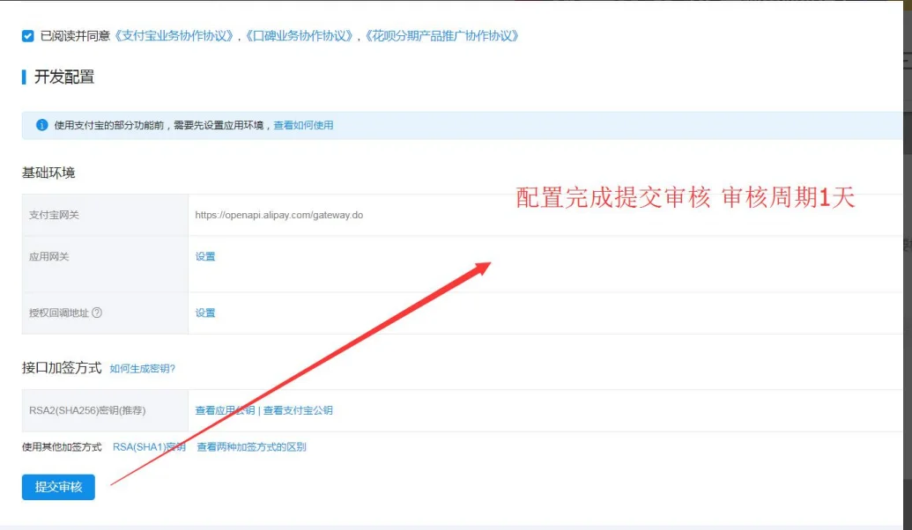Click the 基础环境 subsection heading

coord(48,173)
